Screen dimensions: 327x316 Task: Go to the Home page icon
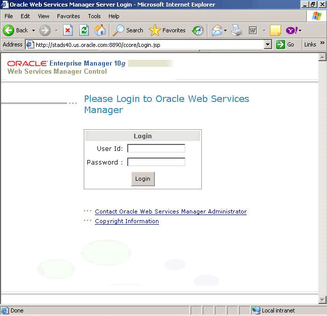[x=100, y=30]
